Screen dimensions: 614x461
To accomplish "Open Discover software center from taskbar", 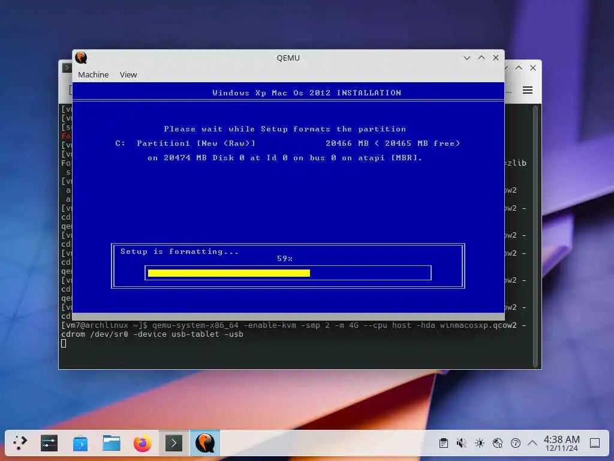I will tap(80, 443).
